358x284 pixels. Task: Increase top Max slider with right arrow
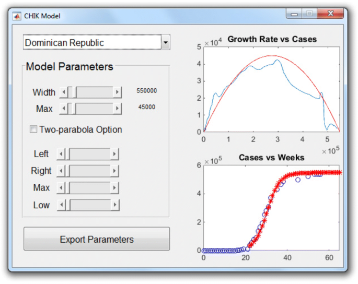(x=118, y=109)
